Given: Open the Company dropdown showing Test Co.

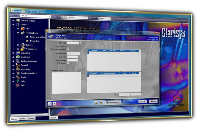Looking at the screenshot, I should (x=50, y=16).
